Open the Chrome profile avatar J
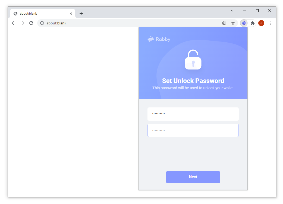 [x=261, y=23]
